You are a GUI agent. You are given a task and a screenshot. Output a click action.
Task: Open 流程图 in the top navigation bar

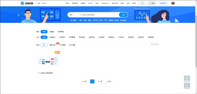point(83,3)
